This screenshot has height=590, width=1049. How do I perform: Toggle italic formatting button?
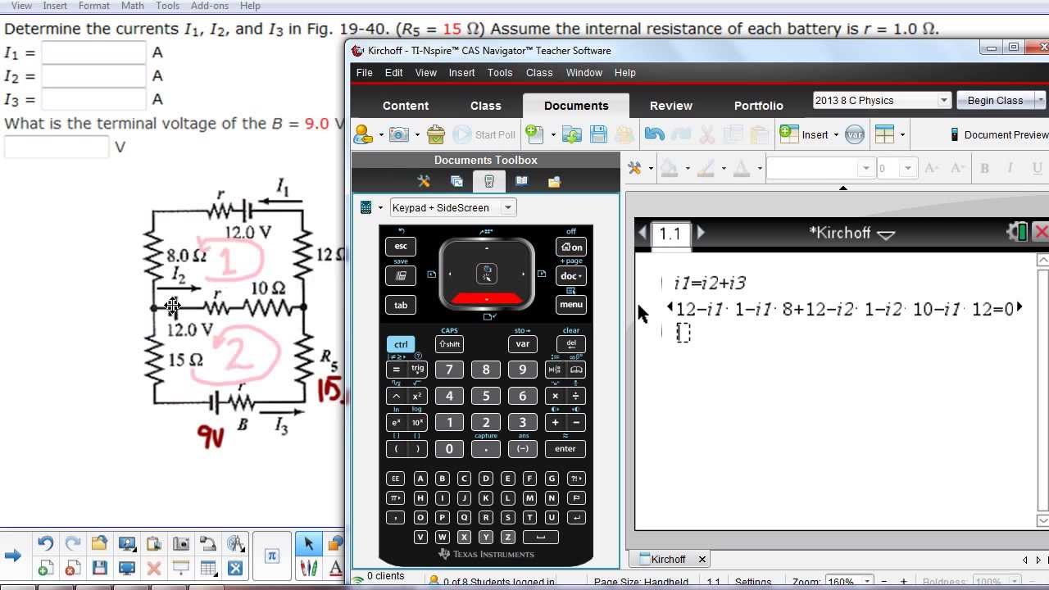[1010, 168]
